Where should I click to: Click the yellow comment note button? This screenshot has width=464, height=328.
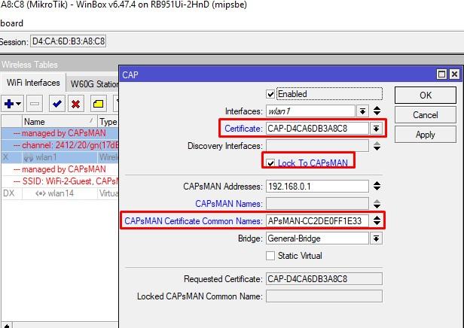(x=98, y=104)
